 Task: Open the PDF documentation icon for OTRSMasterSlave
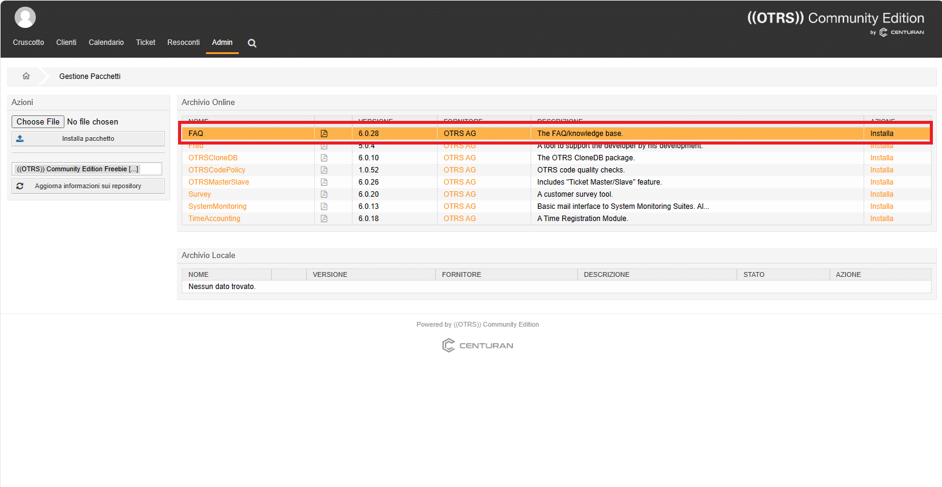[324, 182]
